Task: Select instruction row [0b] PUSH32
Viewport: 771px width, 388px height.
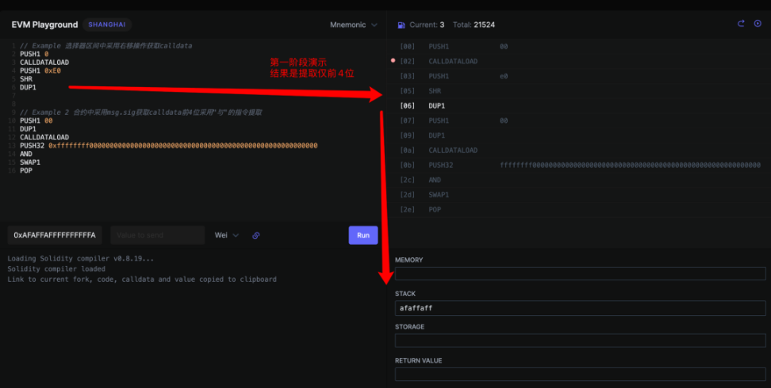Action: point(579,165)
